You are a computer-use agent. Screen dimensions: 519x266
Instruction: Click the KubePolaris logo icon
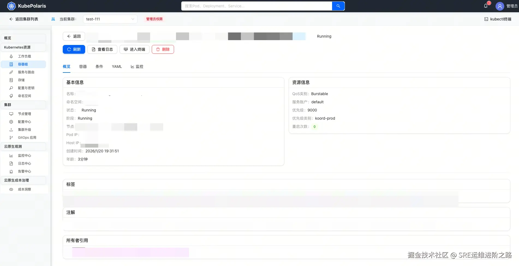pos(11,6)
